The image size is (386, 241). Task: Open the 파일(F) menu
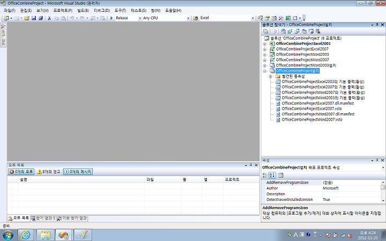coord(10,10)
